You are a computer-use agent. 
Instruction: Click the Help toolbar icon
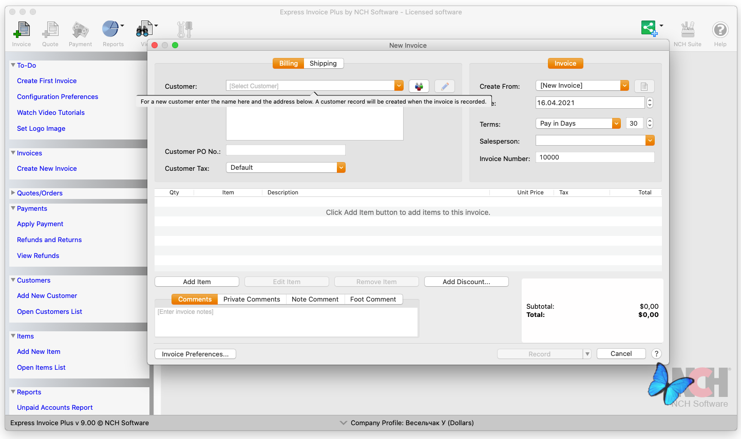point(720,30)
